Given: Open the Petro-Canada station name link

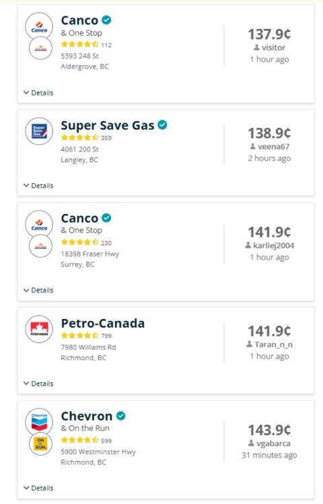Looking at the screenshot, I should click(103, 323).
